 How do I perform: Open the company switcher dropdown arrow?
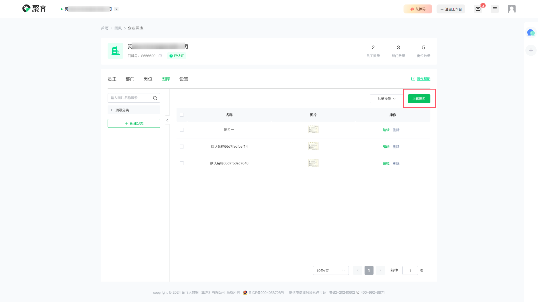(x=116, y=9)
